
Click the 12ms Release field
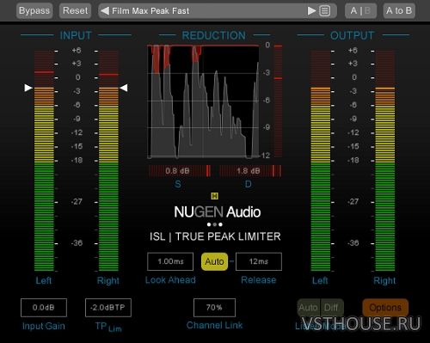[259, 261]
